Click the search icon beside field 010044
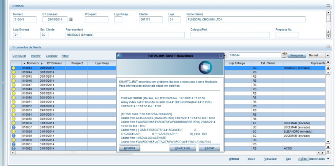The image size is (335, 166). coord(284,55)
